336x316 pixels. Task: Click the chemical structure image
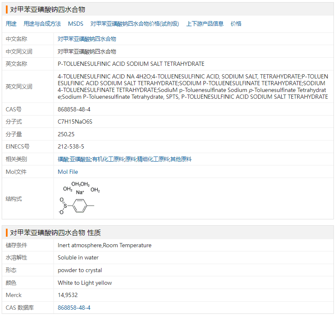click(x=80, y=198)
